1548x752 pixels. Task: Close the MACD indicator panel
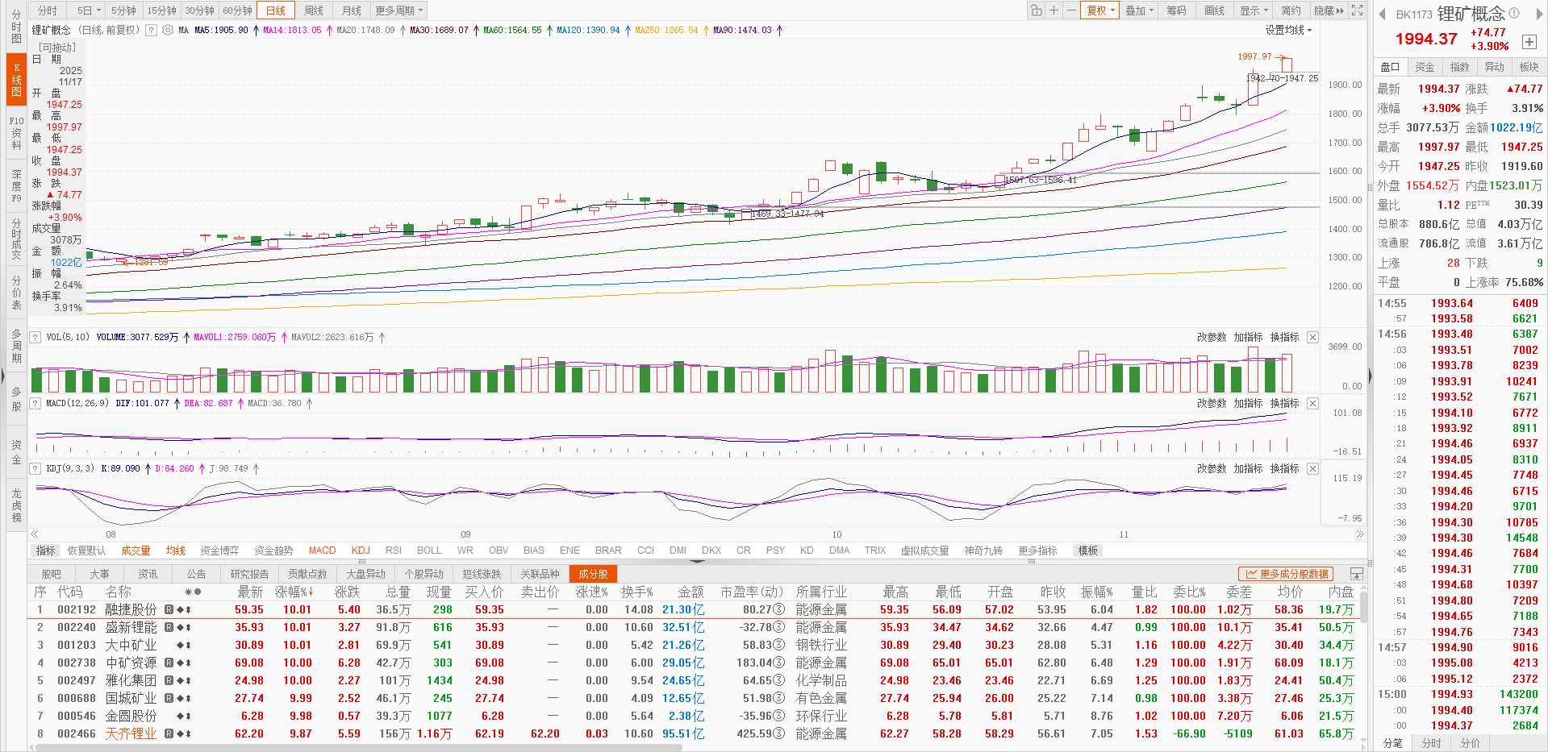1312,403
